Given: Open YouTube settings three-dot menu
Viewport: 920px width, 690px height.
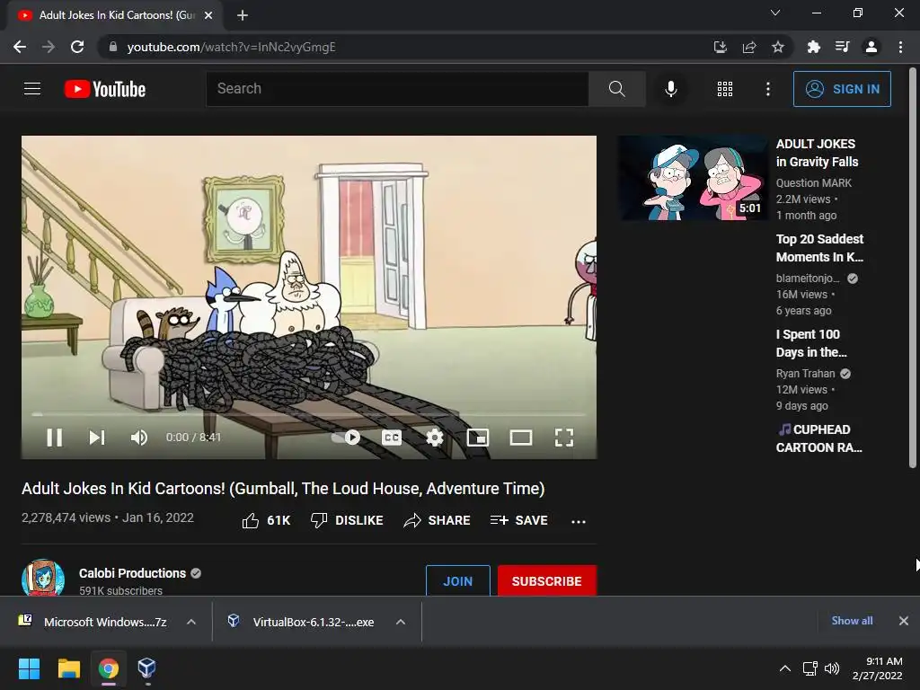Looking at the screenshot, I should pyautogui.click(x=767, y=89).
